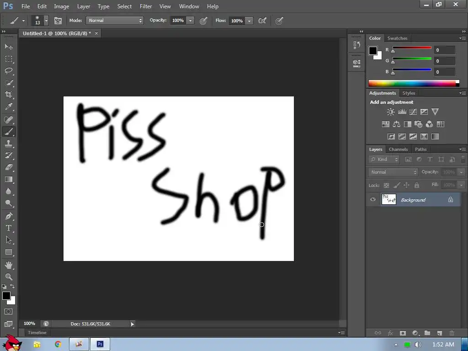Viewport: 468px width, 351px height.
Task: Open the Timeline panel tab
Action: coord(37,333)
